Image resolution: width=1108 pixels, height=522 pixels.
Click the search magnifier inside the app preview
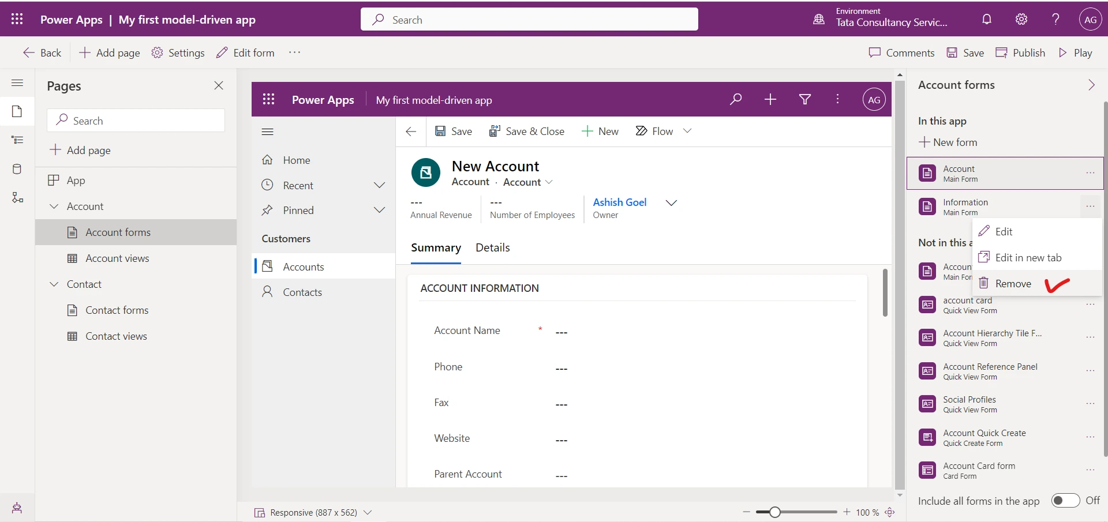coord(735,99)
